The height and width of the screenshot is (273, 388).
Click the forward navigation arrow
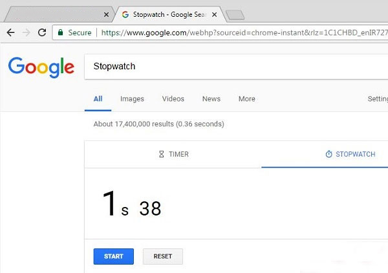pos(27,32)
